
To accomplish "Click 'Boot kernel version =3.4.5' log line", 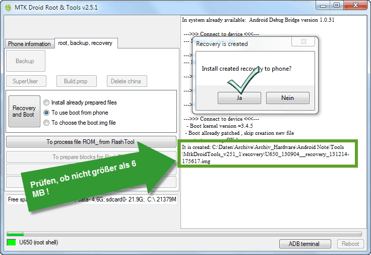I will (x=220, y=126).
